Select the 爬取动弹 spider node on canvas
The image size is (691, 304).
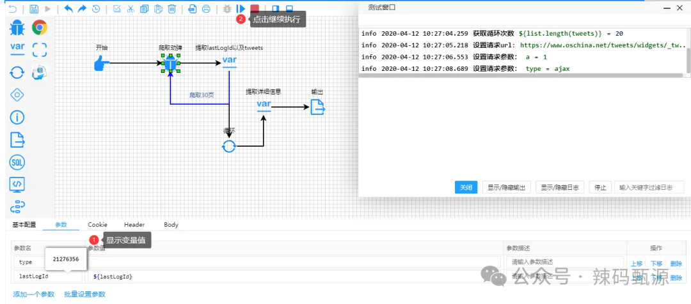point(171,65)
